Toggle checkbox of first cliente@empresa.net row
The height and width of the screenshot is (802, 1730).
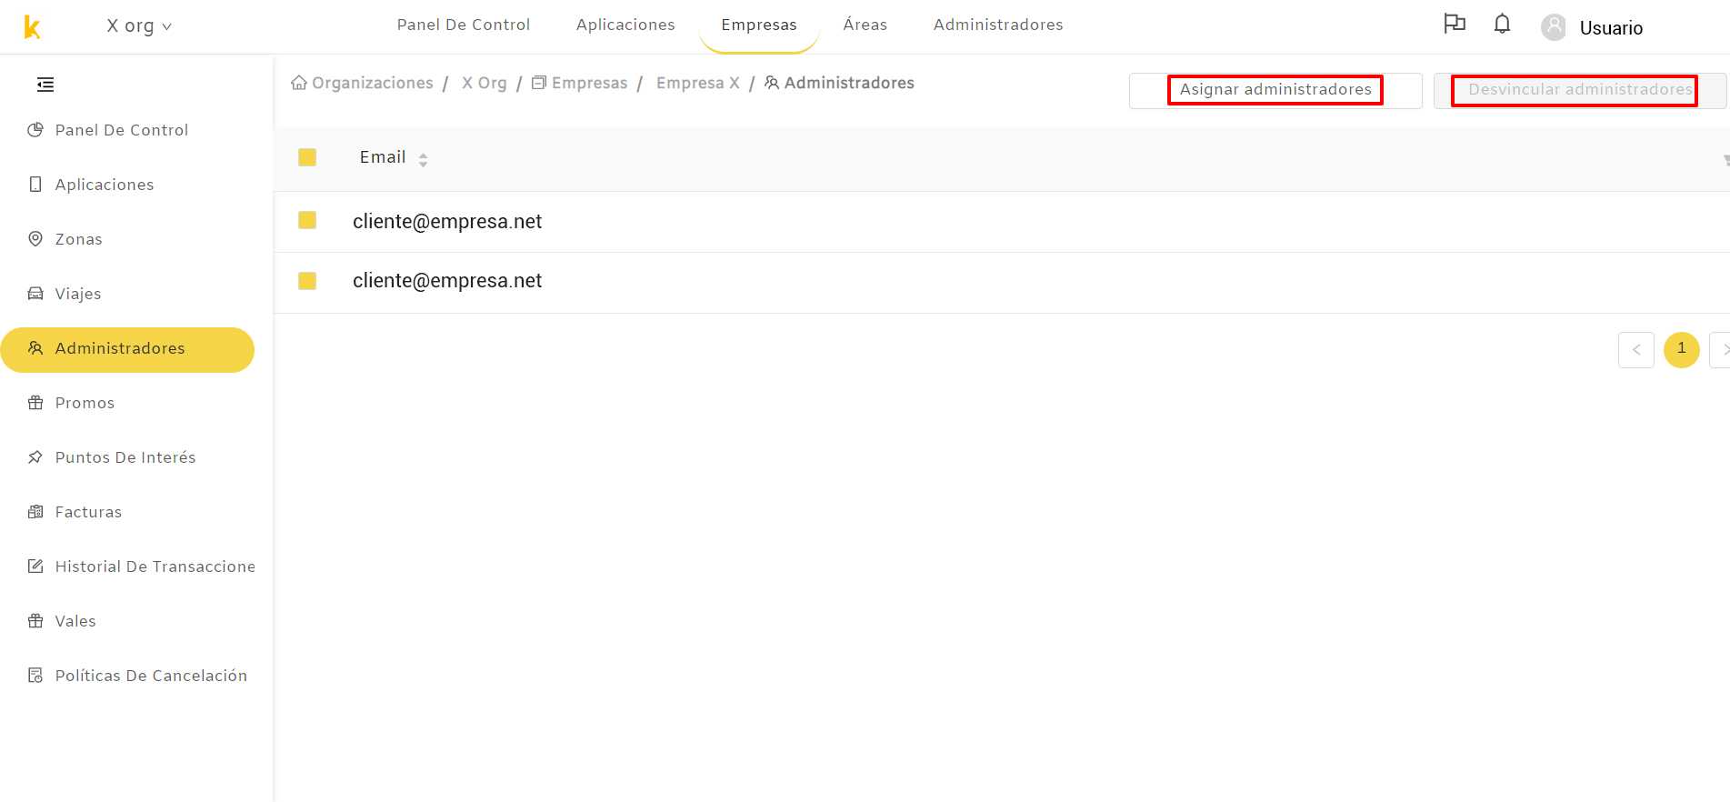tap(307, 220)
